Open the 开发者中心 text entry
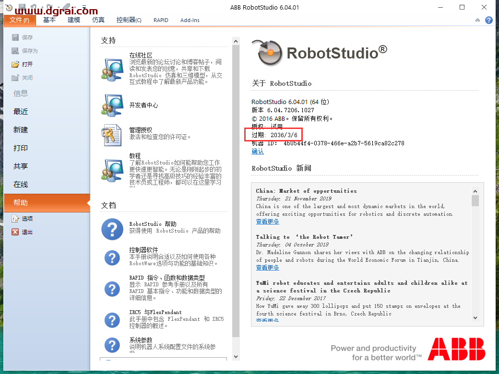 [x=143, y=105]
